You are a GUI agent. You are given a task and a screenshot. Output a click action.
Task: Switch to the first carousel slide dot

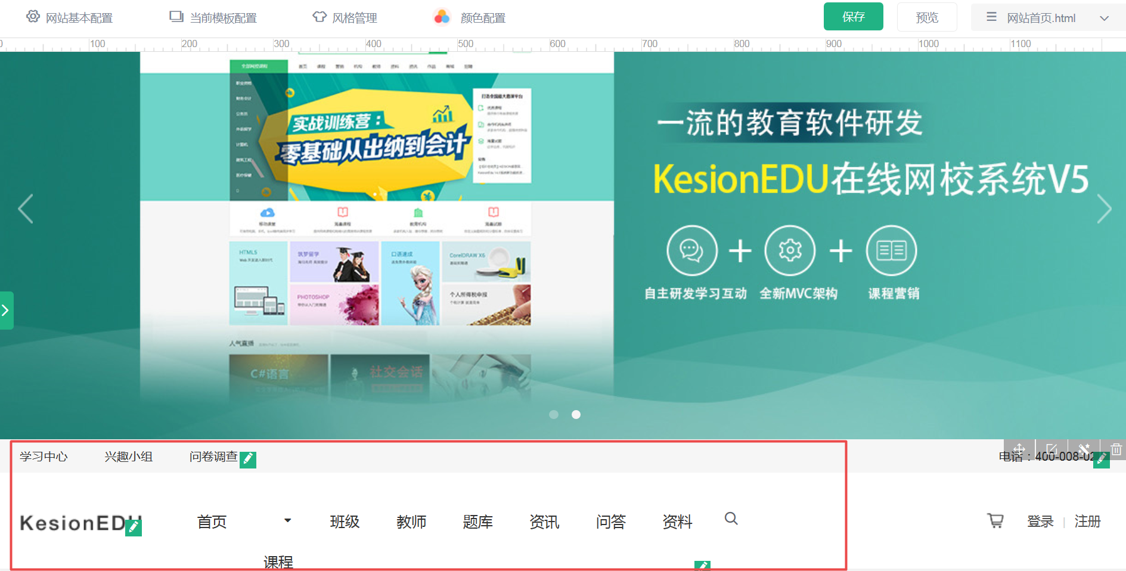point(554,414)
